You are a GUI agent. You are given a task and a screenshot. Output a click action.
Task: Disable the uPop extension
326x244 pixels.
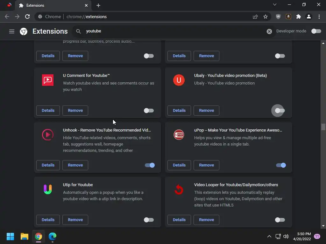pyautogui.click(x=281, y=165)
